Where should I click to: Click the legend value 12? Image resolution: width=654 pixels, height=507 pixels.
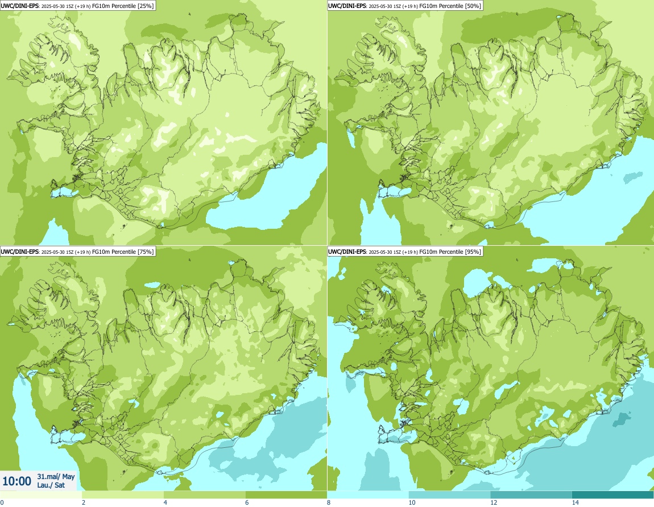494,503
